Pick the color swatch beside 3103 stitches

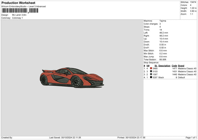click(x=151, y=71)
